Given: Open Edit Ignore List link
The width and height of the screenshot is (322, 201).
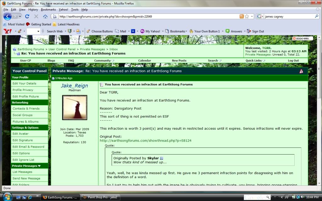Looking at the screenshot, I should click(x=23, y=160).
